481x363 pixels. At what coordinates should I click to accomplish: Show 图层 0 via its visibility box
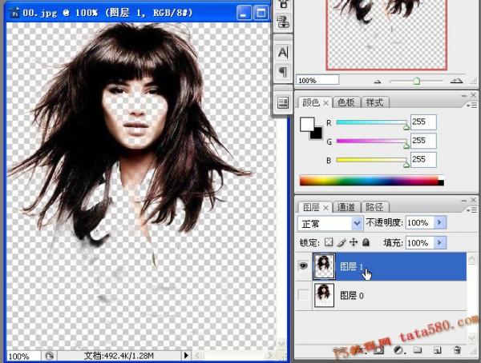coord(304,295)
